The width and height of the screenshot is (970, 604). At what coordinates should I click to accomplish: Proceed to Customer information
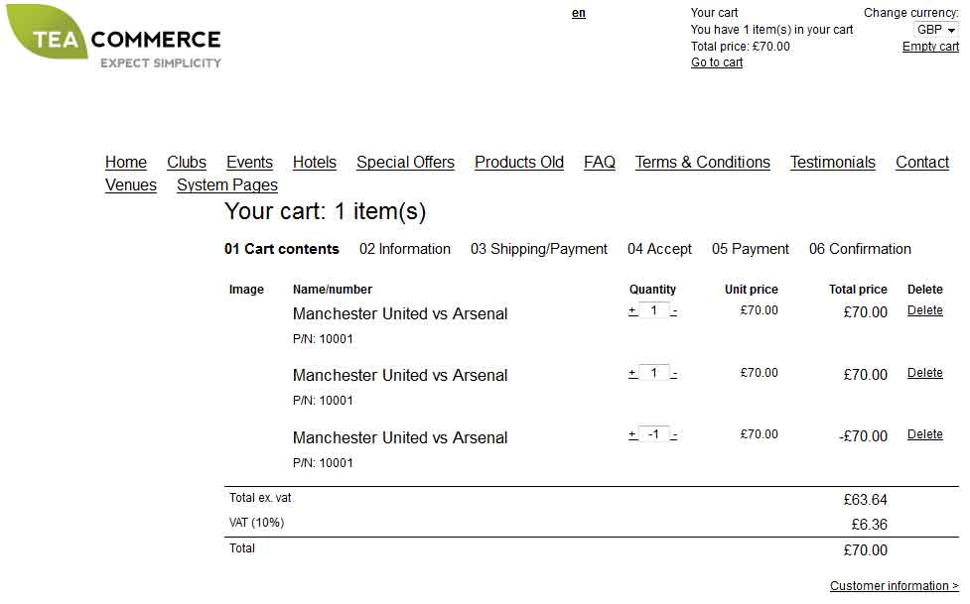point(894,585)
